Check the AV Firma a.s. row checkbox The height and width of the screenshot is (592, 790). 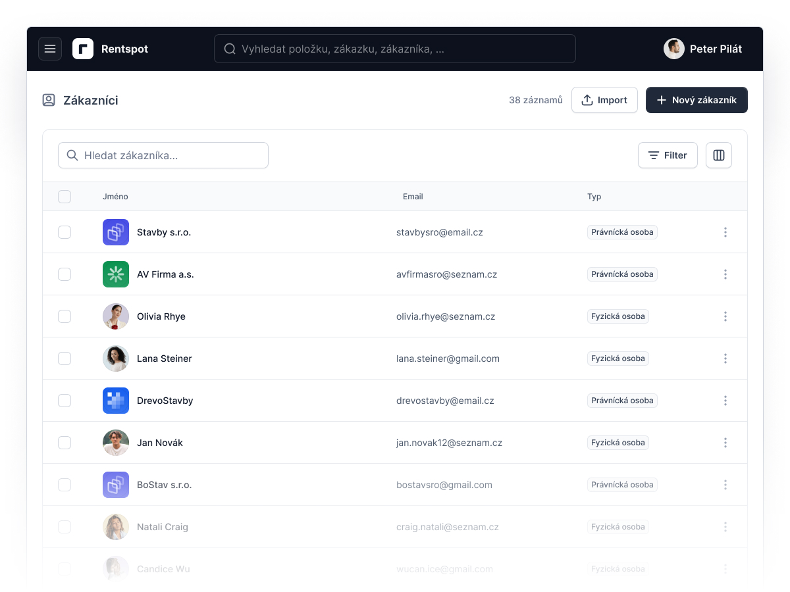point(65,274)
